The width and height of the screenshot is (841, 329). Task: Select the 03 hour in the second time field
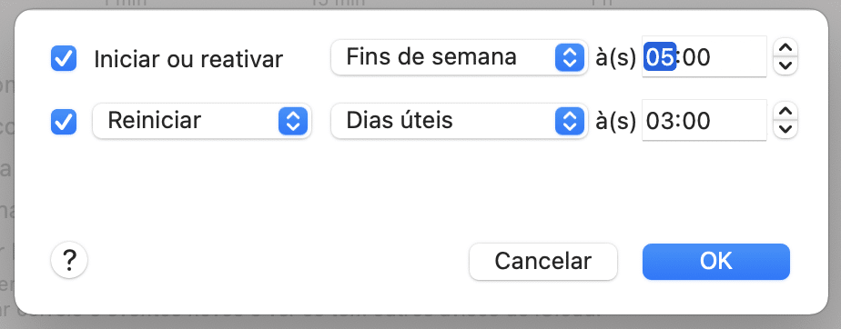[x=660, y=121]
